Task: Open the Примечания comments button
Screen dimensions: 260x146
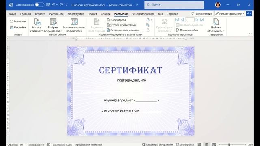Action: [x=201, y=14]
